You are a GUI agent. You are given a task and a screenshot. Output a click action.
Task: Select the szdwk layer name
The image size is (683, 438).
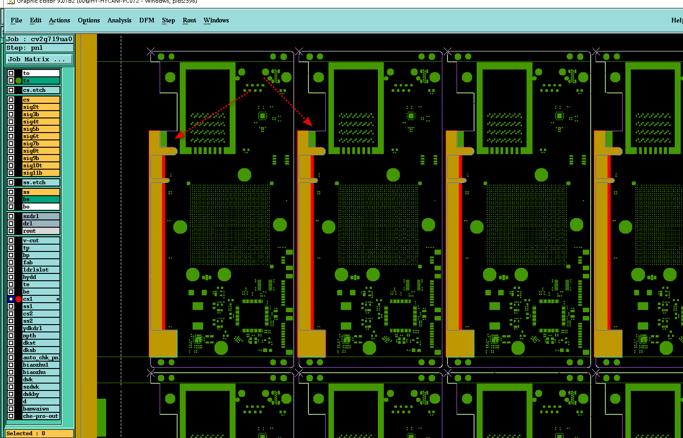41,387
